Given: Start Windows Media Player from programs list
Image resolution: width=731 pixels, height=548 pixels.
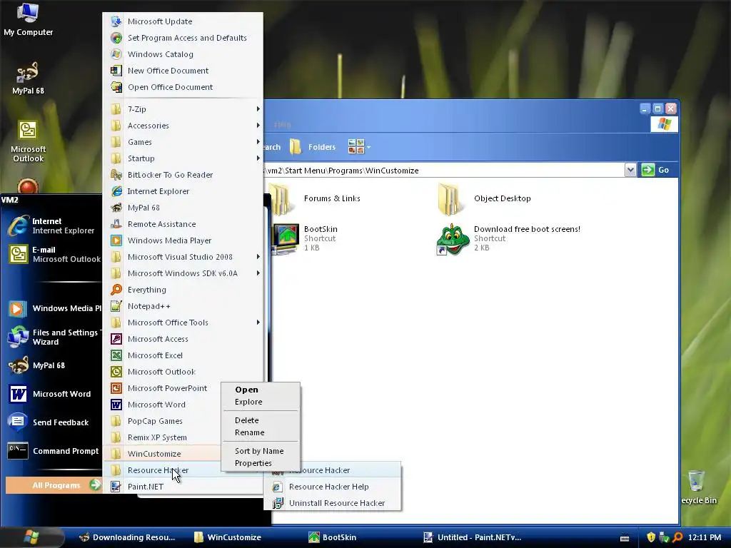Looking at the screenshot, I should click(x=183, y=240).
